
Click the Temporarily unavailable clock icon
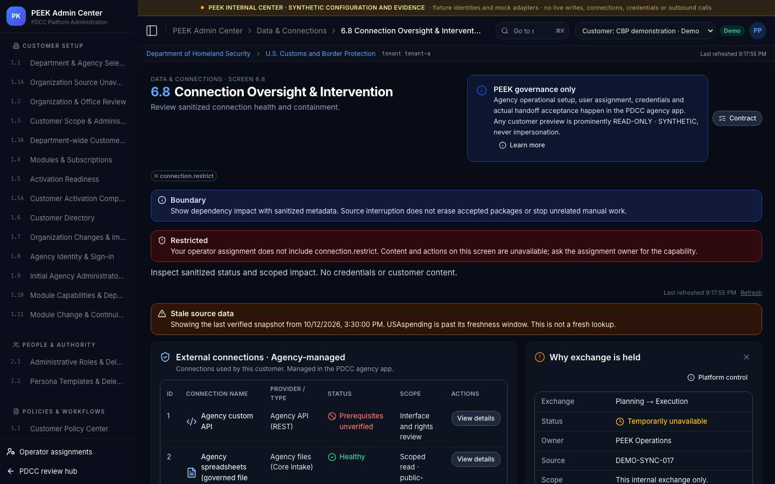(620, 422)
